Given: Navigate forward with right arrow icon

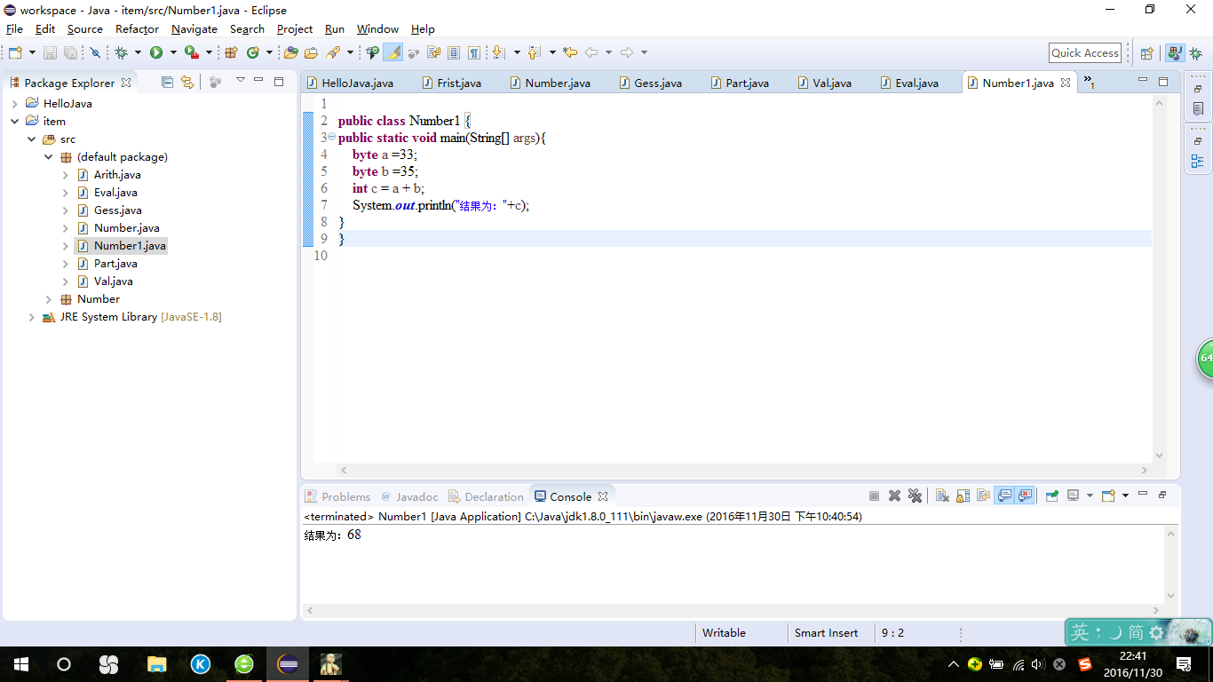Looking at the screenshot, I should click(x=626, y=52).
